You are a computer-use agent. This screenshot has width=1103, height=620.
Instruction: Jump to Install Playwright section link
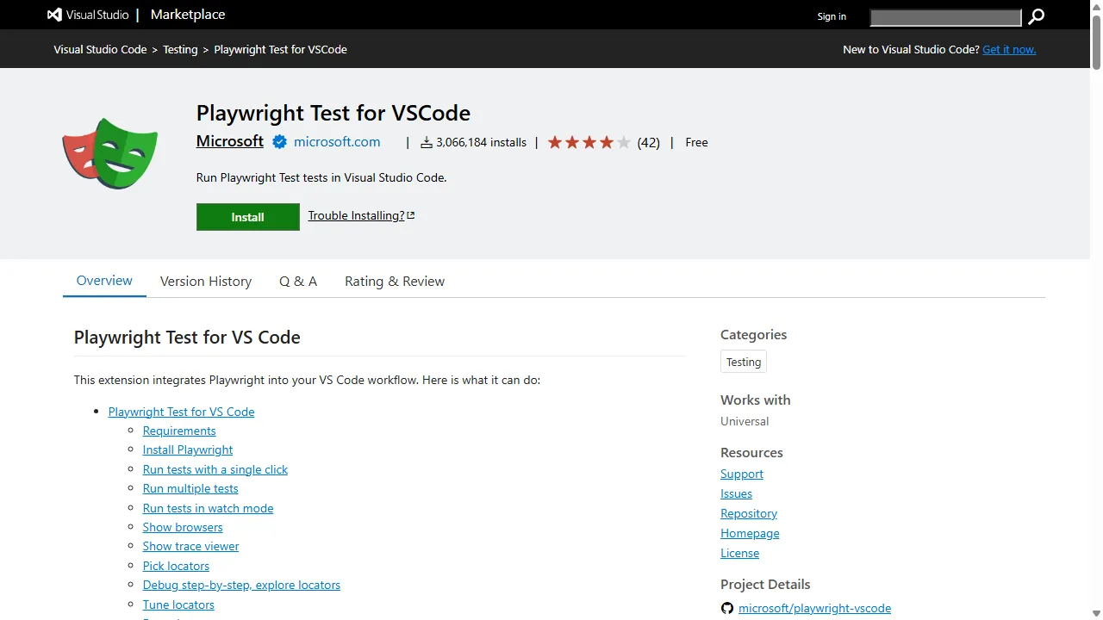[x=188, y=449]
